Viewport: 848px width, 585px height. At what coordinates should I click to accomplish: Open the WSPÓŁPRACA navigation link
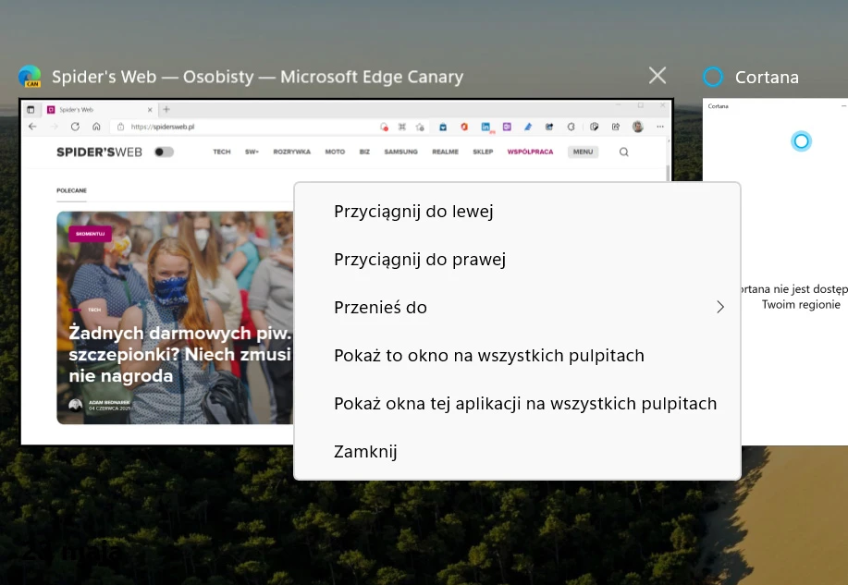point(530,152)
